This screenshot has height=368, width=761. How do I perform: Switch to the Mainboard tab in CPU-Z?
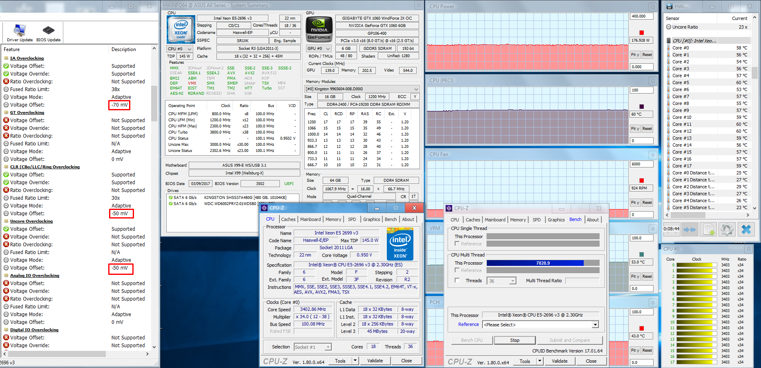tap(310, 219)
